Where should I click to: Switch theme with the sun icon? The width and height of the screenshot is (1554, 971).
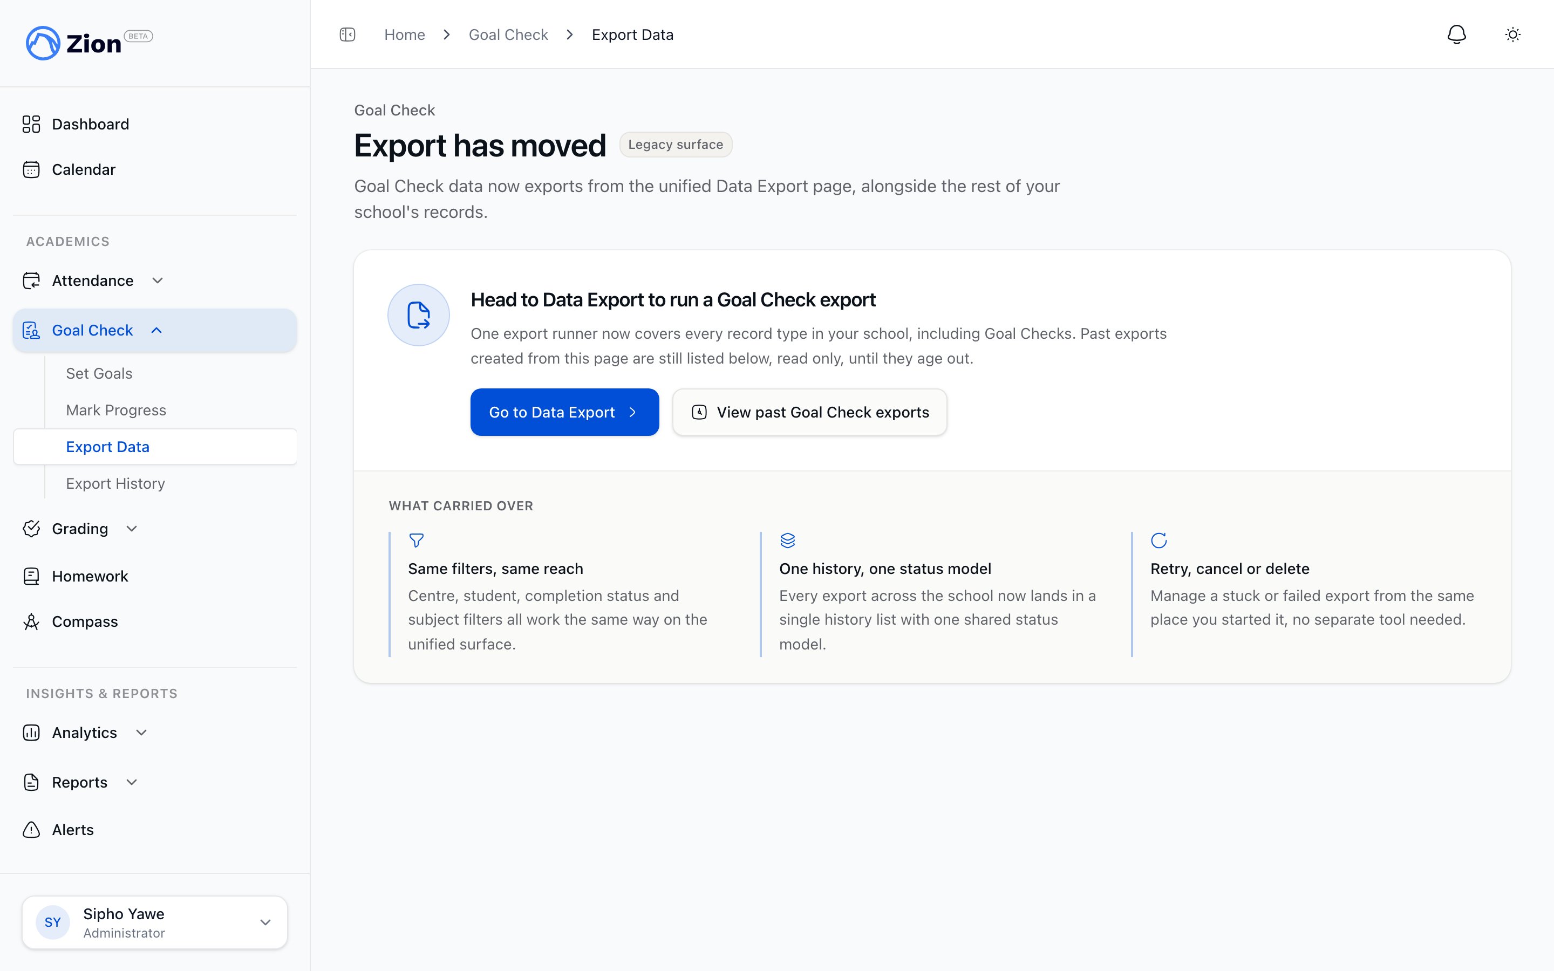1513,35
